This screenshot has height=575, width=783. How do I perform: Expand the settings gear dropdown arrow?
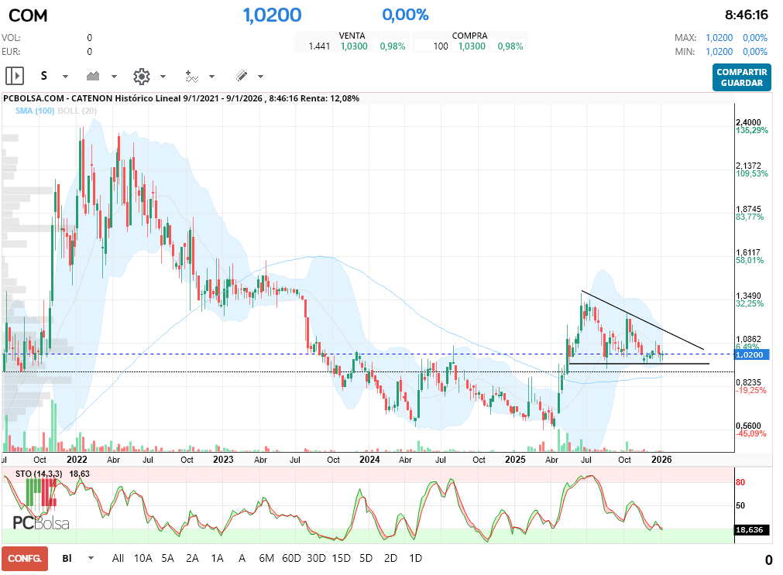(163, 77)
